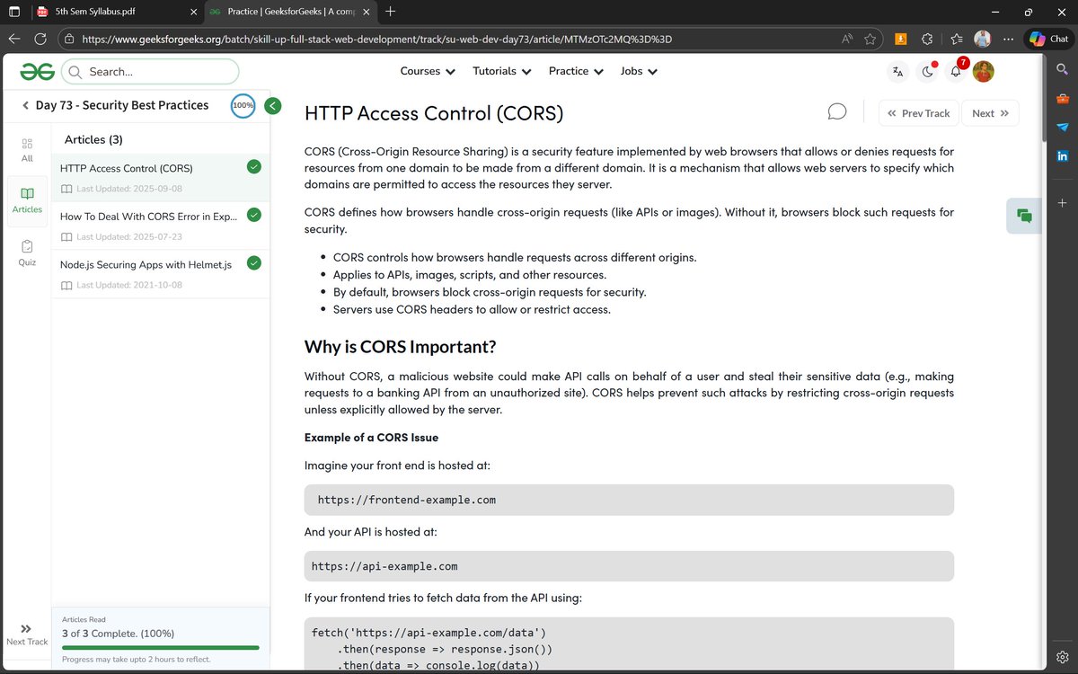
Task: Open the Jobs menu item
Action: click(x=638, y=71)
